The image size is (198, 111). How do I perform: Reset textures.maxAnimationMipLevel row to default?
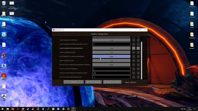tap(138, 77)
